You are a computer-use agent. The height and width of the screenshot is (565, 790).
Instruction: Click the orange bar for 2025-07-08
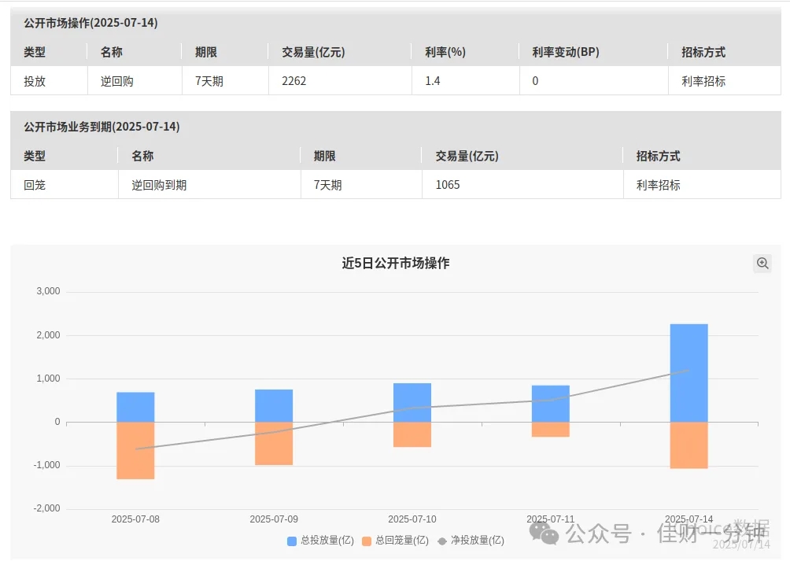coord(135,450)
